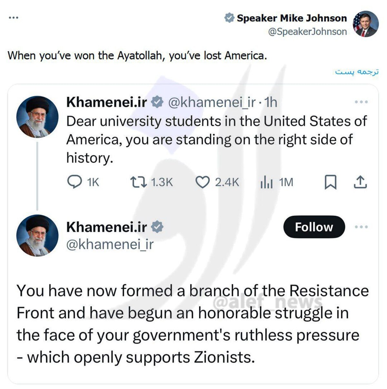387x389 pixels.
Task: Click the Speaker Mike Johnson display name
Action: pyautogui.click(x=292, y=18)
